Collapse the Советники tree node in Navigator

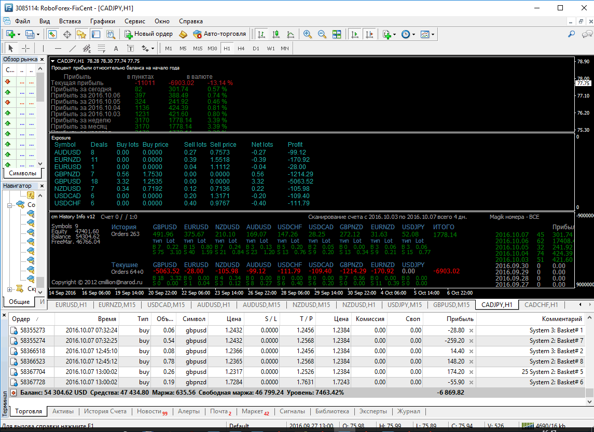point(10,205)
